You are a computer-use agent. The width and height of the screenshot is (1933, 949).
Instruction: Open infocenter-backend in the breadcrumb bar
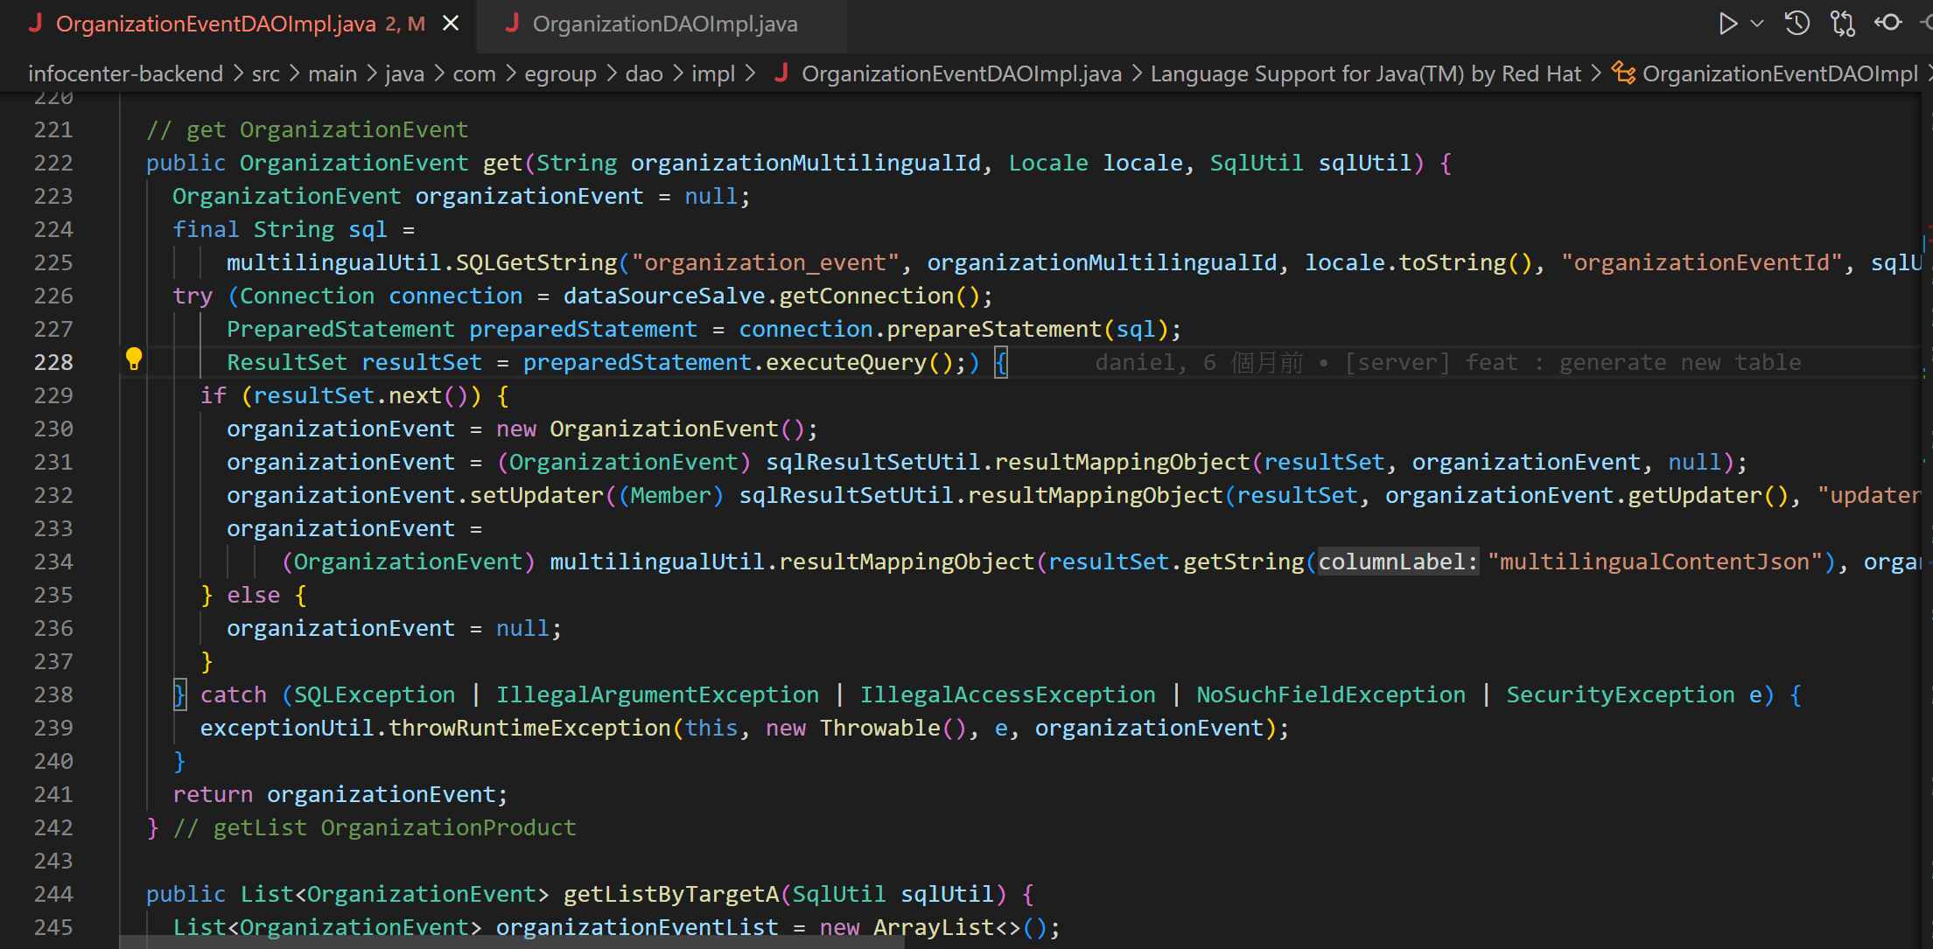coord(126,73)
